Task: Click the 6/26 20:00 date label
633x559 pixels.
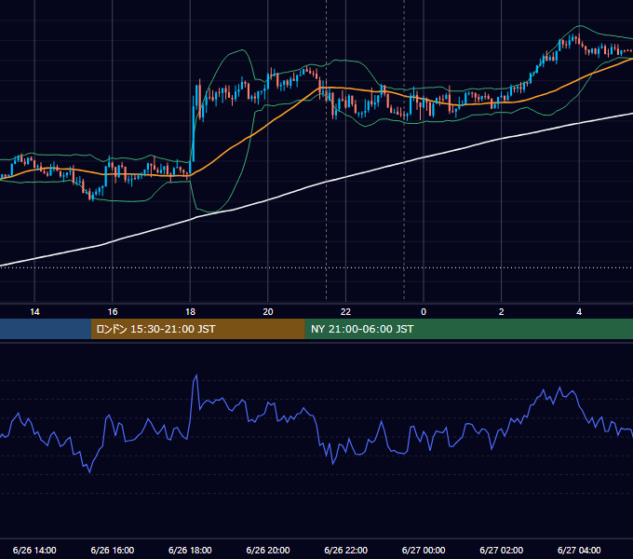Action: [268, 550]
